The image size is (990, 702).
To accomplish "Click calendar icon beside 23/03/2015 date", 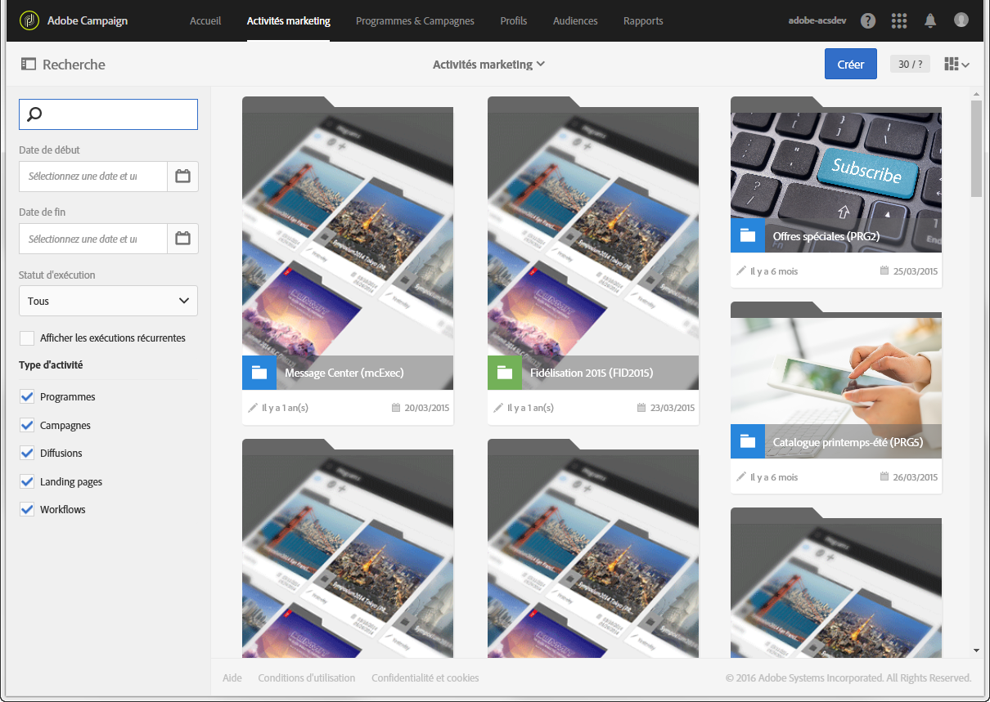I will pos(641,408).
